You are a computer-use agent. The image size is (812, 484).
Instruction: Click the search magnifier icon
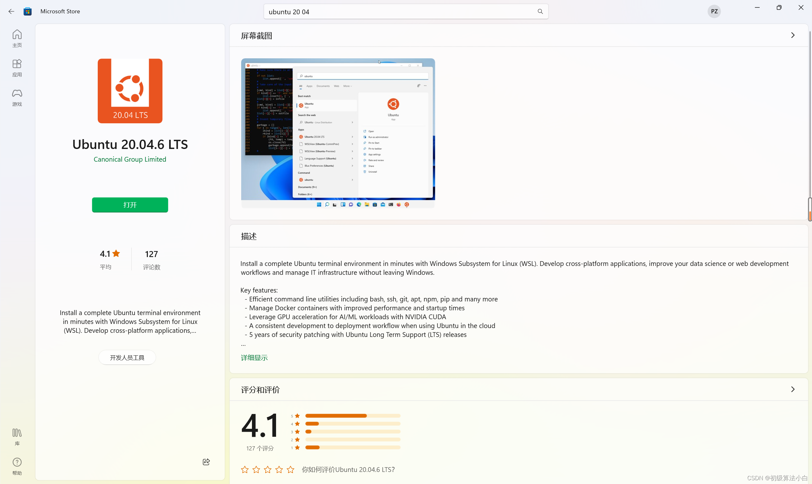(x=540, y=11)
